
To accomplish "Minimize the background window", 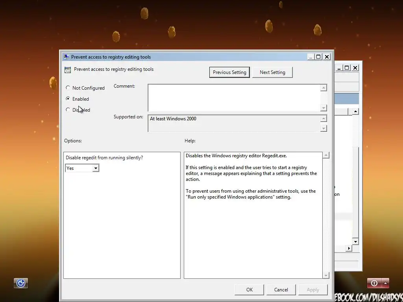I will tap(339, 68).
